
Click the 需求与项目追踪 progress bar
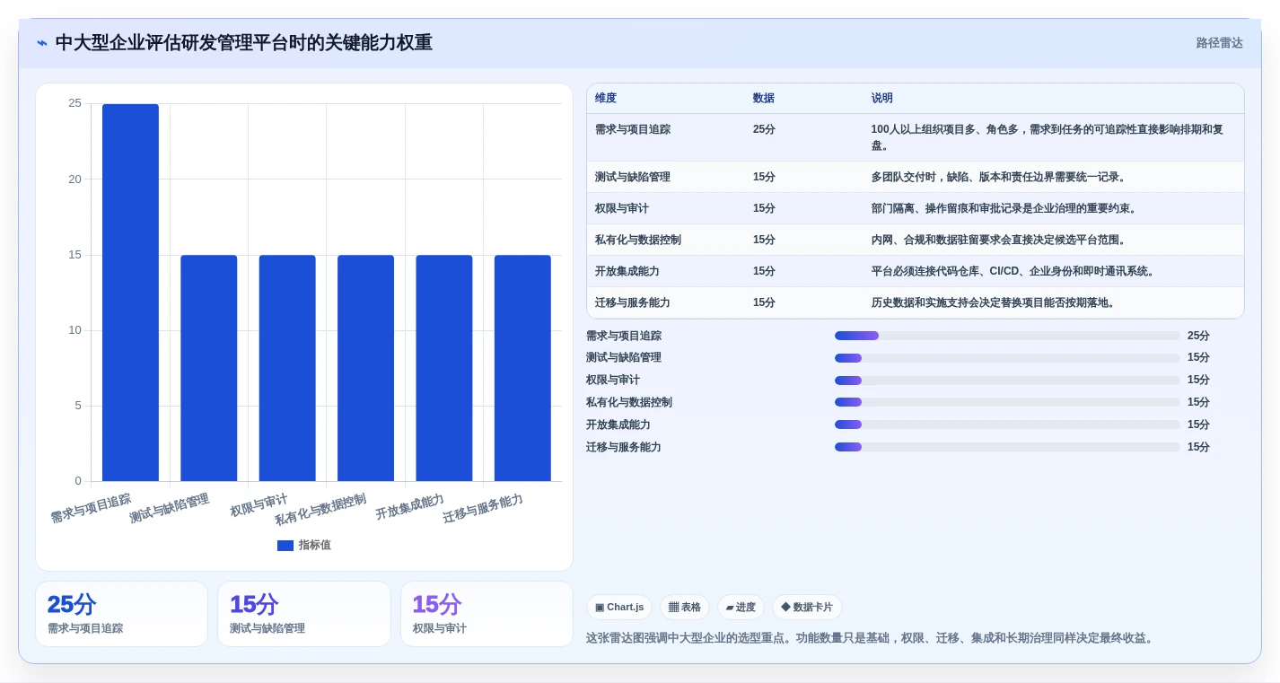[x=1007, y=336]
